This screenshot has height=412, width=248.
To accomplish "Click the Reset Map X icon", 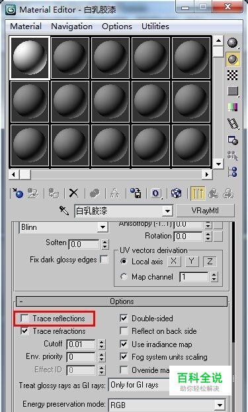I will pyautogui.click(x=74, y=193).
